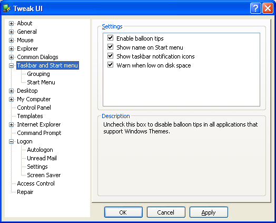Expand the About tree node
Image resolution: width=276 pixels, height=223 pixels.
11,23
